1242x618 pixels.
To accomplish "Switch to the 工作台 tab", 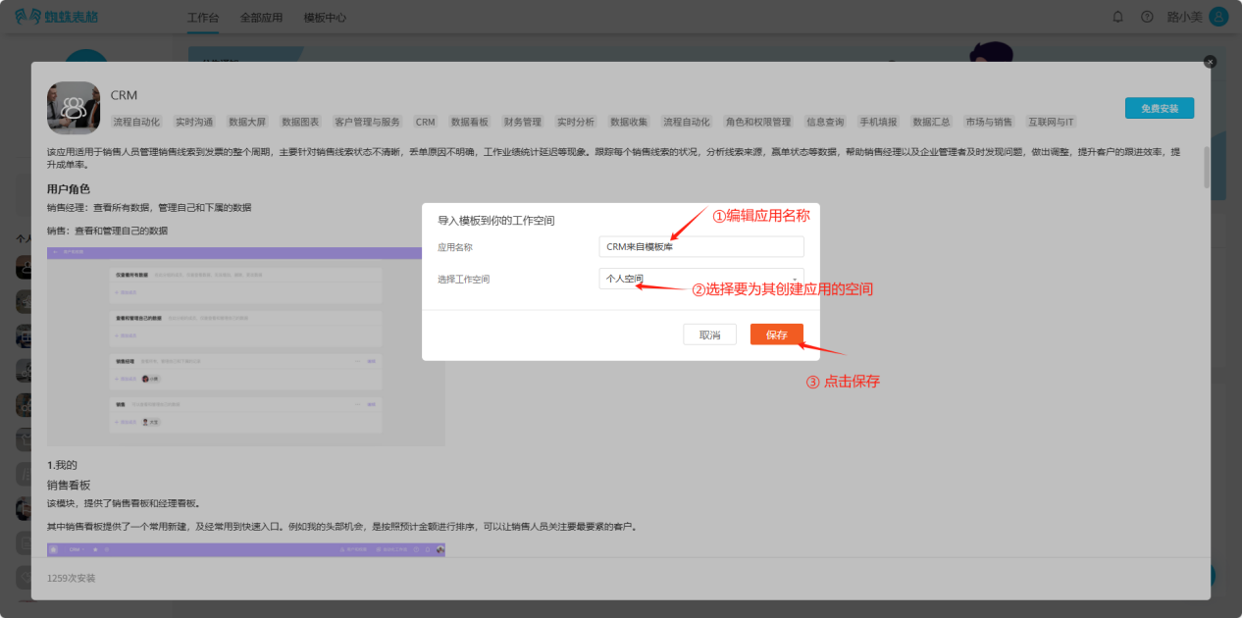I will point(203,18).
